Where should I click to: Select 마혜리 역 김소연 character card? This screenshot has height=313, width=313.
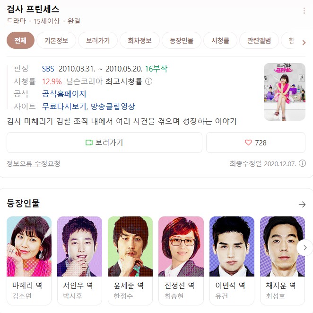click(x=29, y=260)
